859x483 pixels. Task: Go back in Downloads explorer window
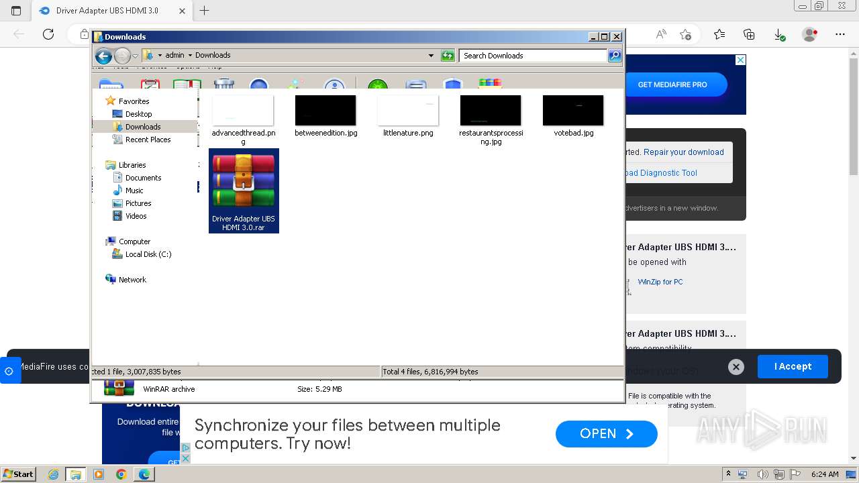[x=103, y=56]
